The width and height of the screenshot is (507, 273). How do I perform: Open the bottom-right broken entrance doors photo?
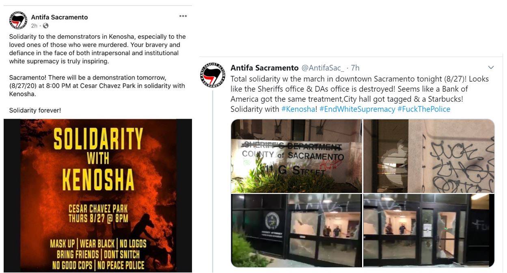point(429,230)
